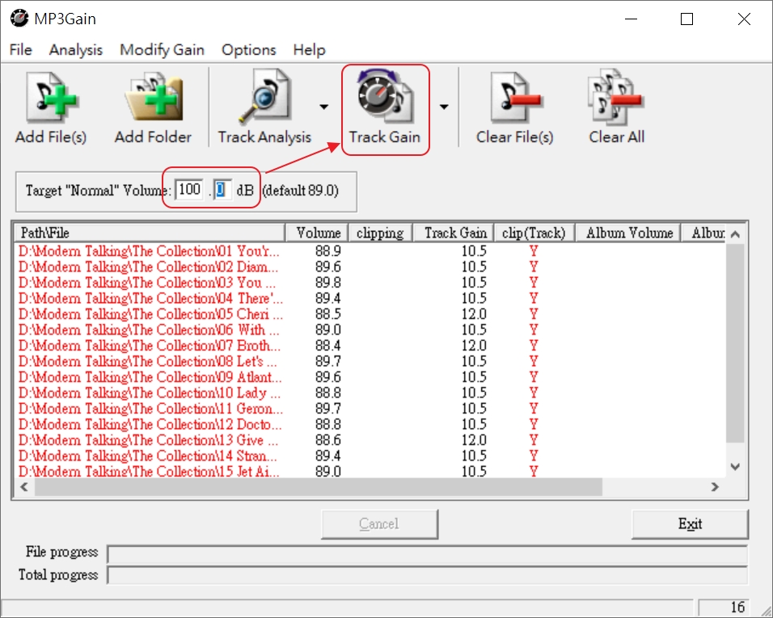Select the 07 Broth... track row
773x618 pixels.
coord(370,346)
